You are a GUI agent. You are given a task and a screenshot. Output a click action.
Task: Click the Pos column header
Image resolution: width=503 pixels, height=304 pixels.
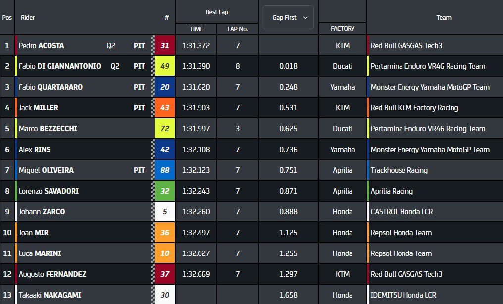point(7,18)
